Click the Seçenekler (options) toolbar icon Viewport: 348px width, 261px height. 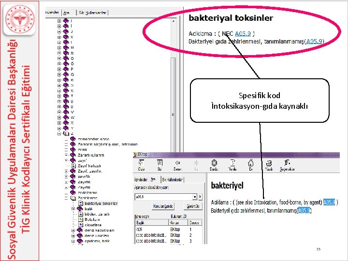(287, 163)
